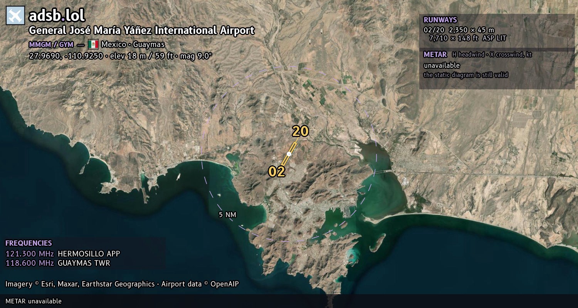The width and height of the screenshot is (578, 308).
Task: Select the General José María Yáñez International Airport title
Action: coord(142,30)
